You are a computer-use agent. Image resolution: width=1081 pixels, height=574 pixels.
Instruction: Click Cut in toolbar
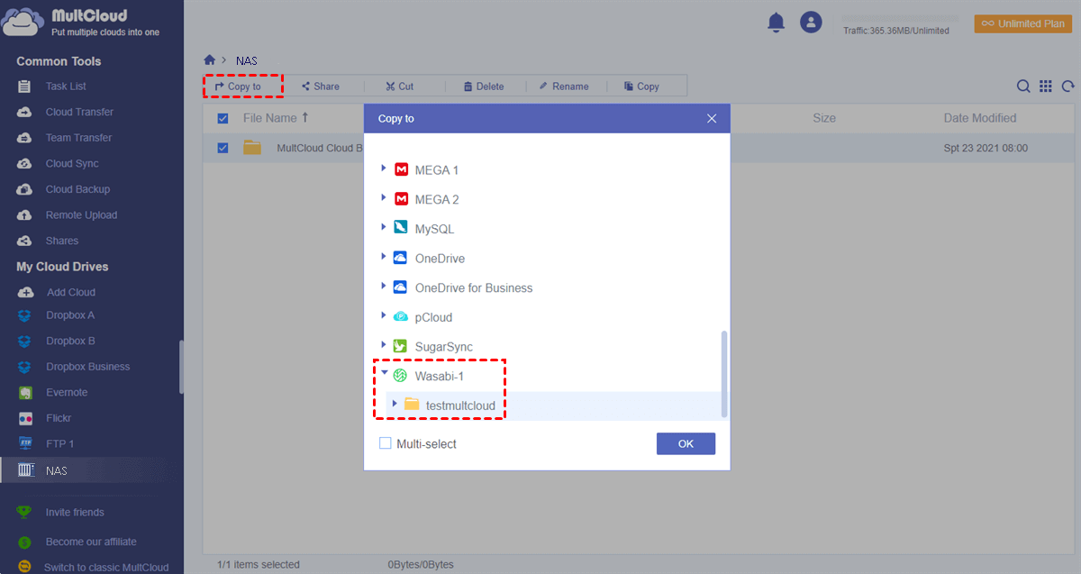coord(400,87)
